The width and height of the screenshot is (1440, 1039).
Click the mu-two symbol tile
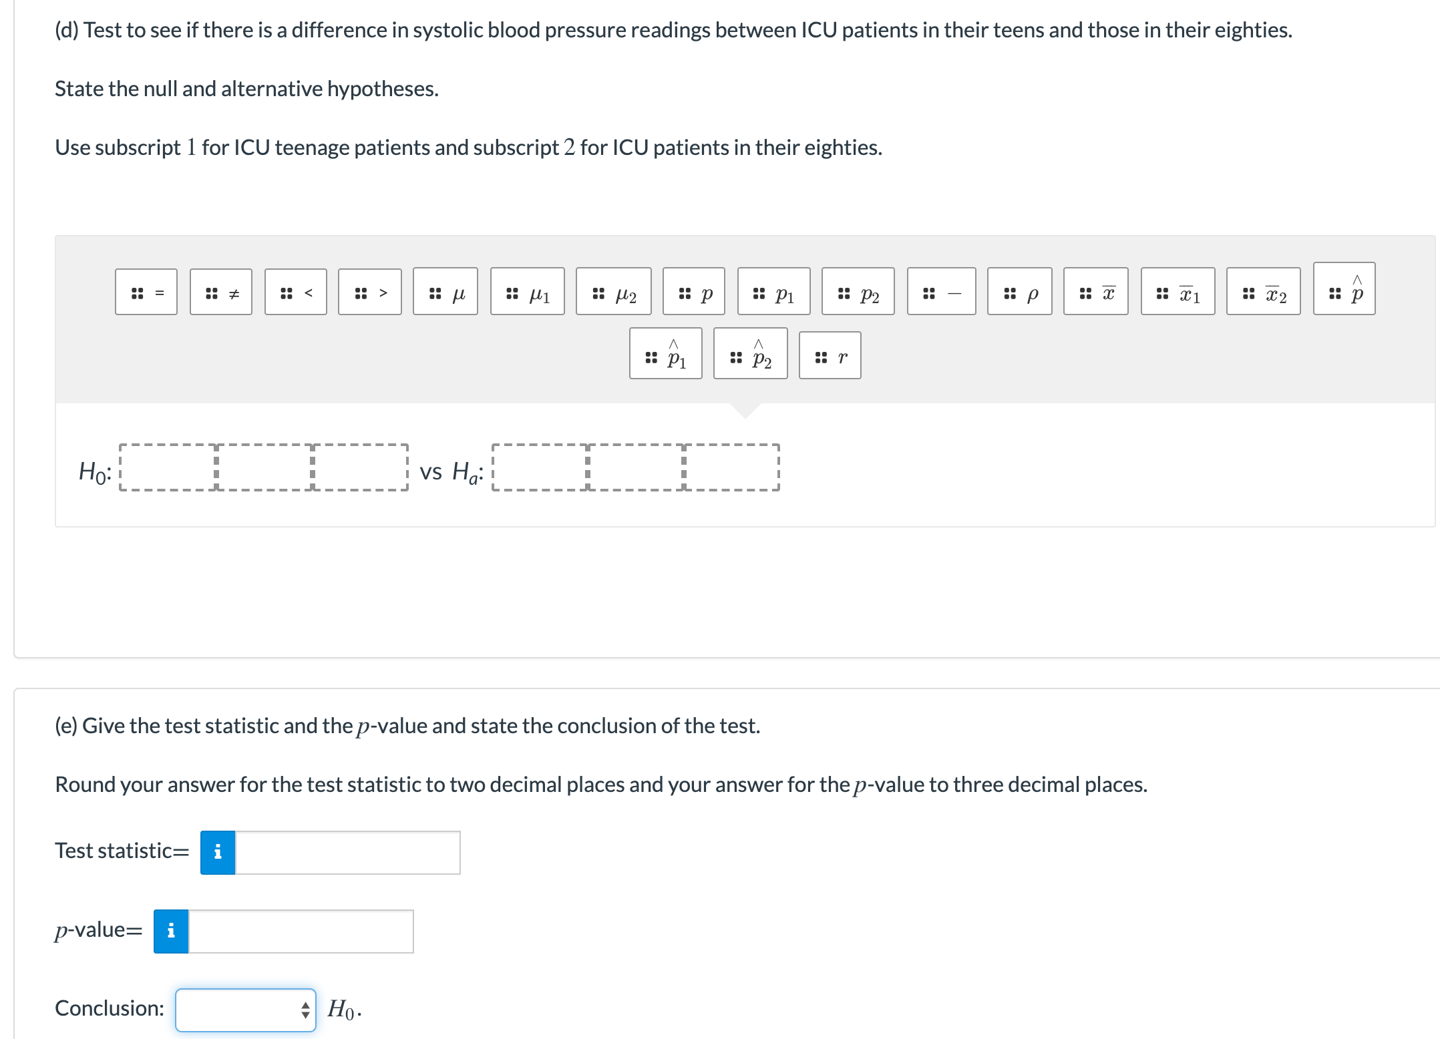[x=614, y=291]
